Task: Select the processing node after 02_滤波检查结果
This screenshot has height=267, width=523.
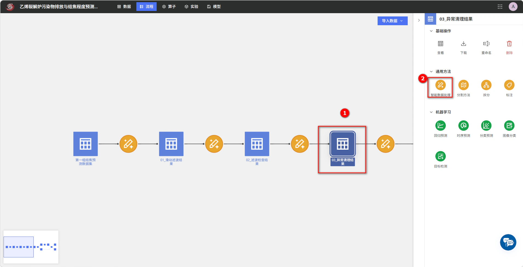Action: (x=300, y=144)
